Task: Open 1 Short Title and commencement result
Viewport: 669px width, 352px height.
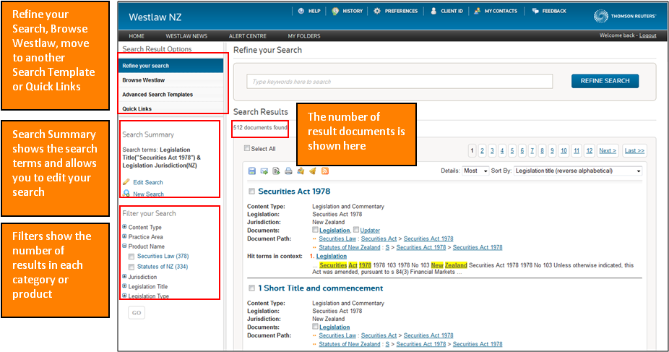Action: pyautogui.click(x=321, y=288)
